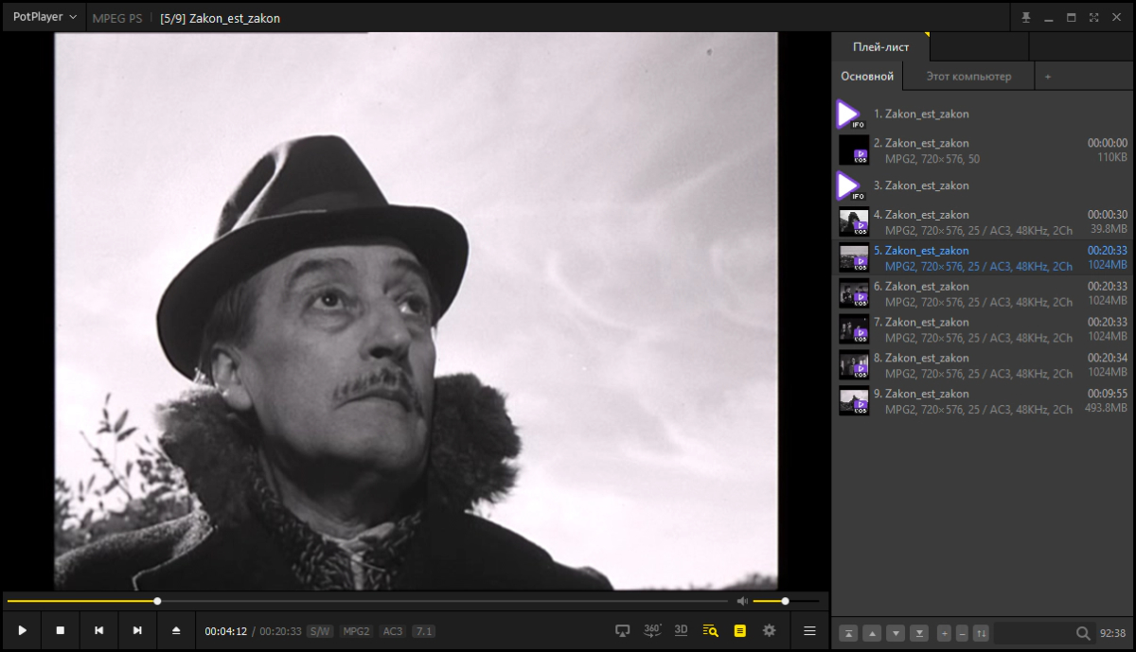Skip to the previous file
This screenshot has width=1136, height=652.
(x=98, y=630)
